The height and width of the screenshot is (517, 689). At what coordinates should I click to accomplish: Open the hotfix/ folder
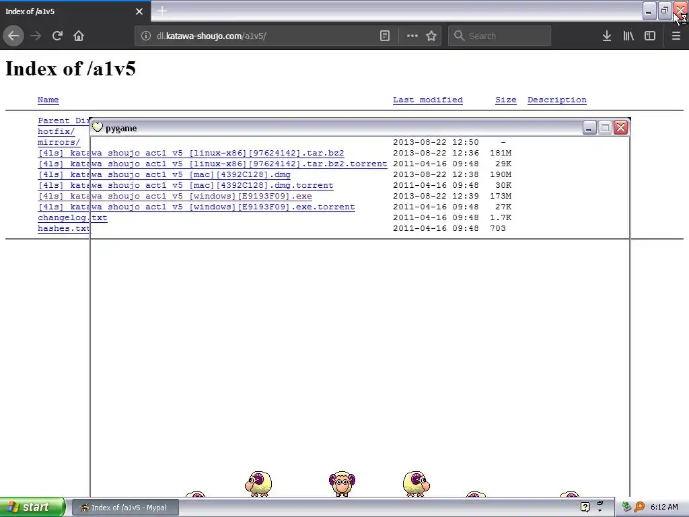(57, 131)
